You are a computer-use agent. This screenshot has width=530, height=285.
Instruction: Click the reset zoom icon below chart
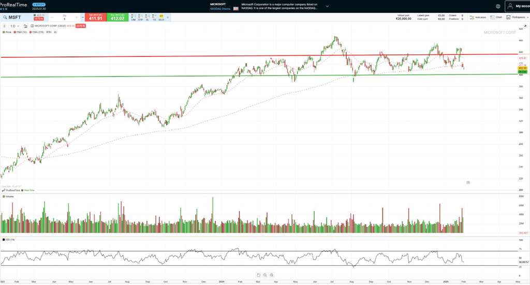[259, 275]
